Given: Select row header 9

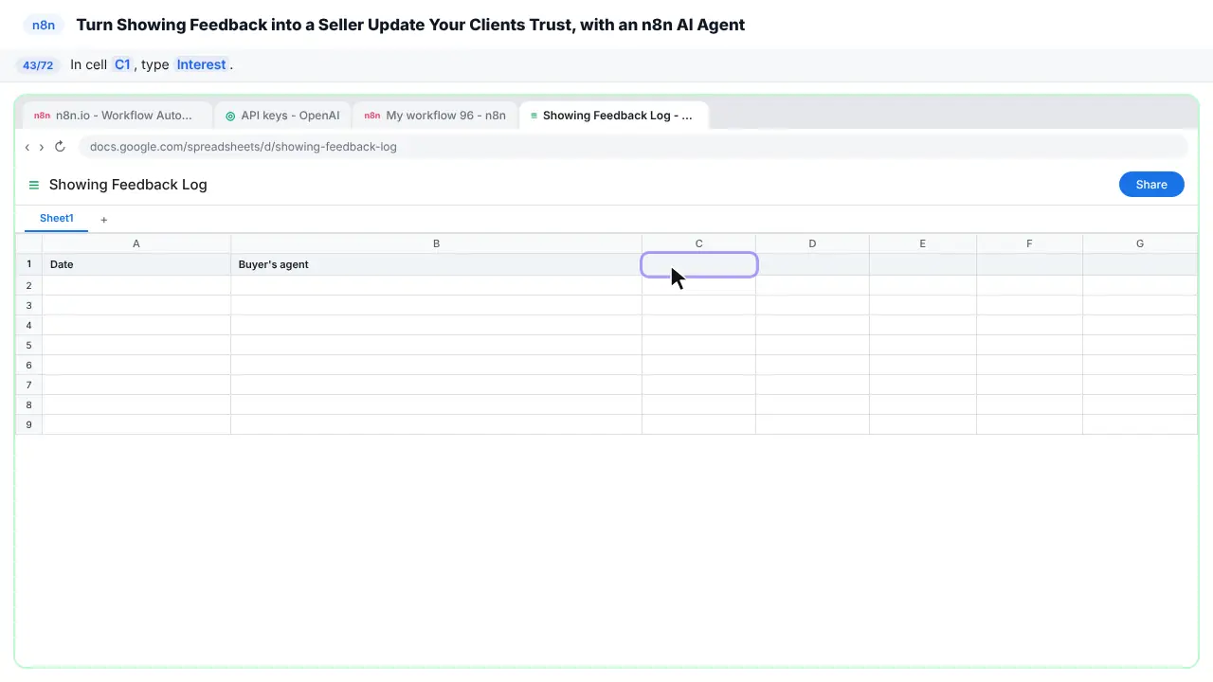Looking at the screenshot, I should [29, 424].
